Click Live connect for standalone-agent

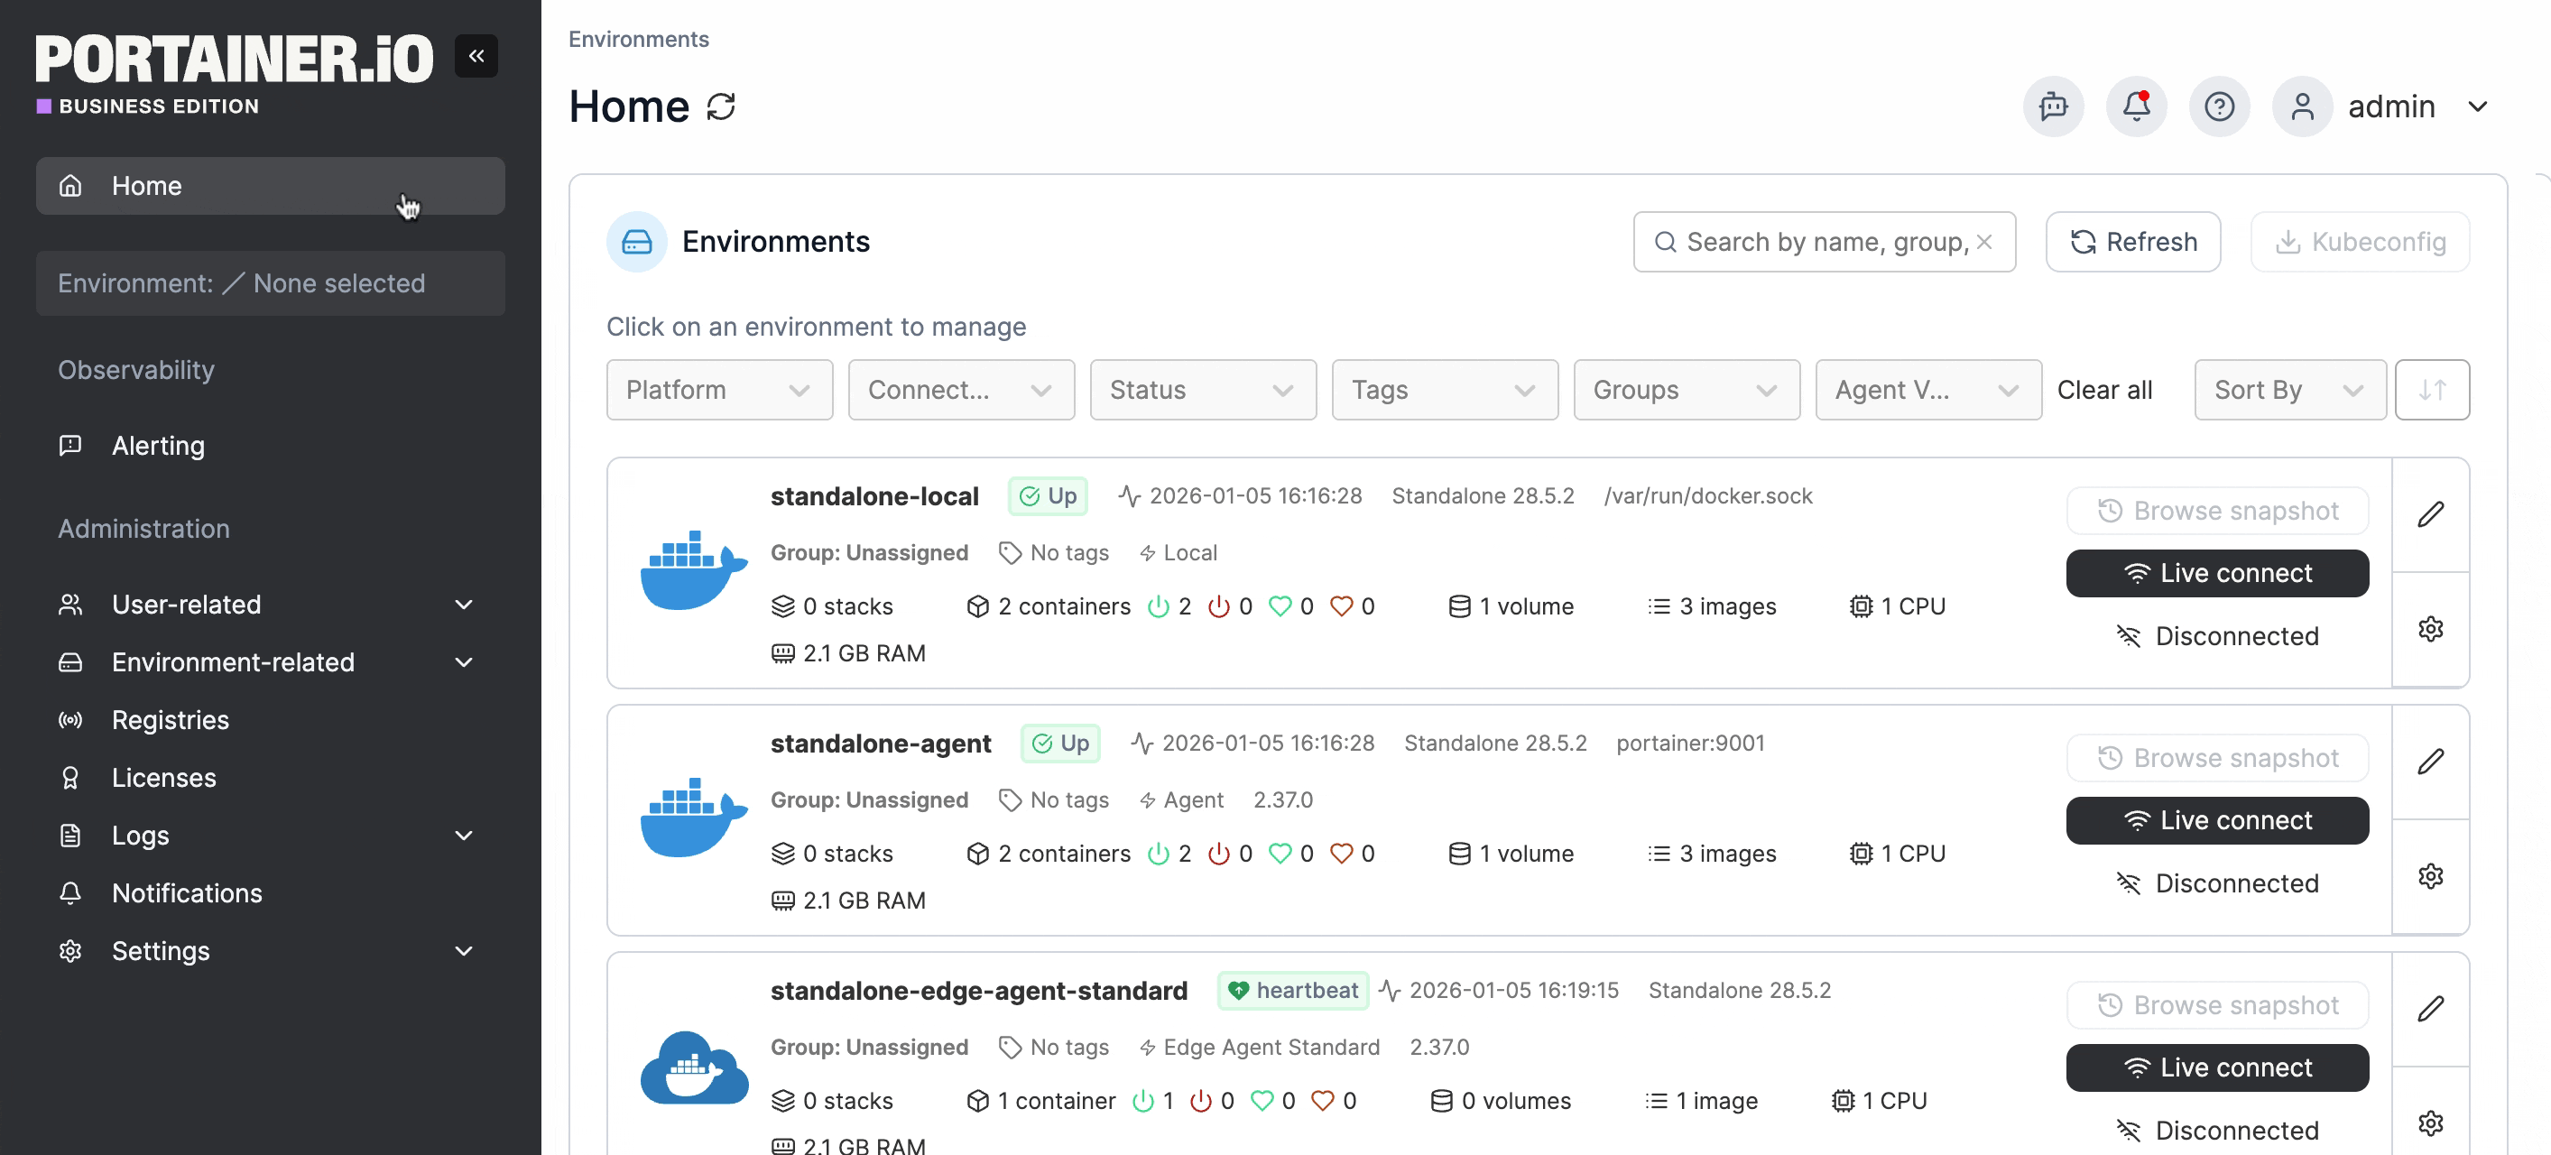2216,820
